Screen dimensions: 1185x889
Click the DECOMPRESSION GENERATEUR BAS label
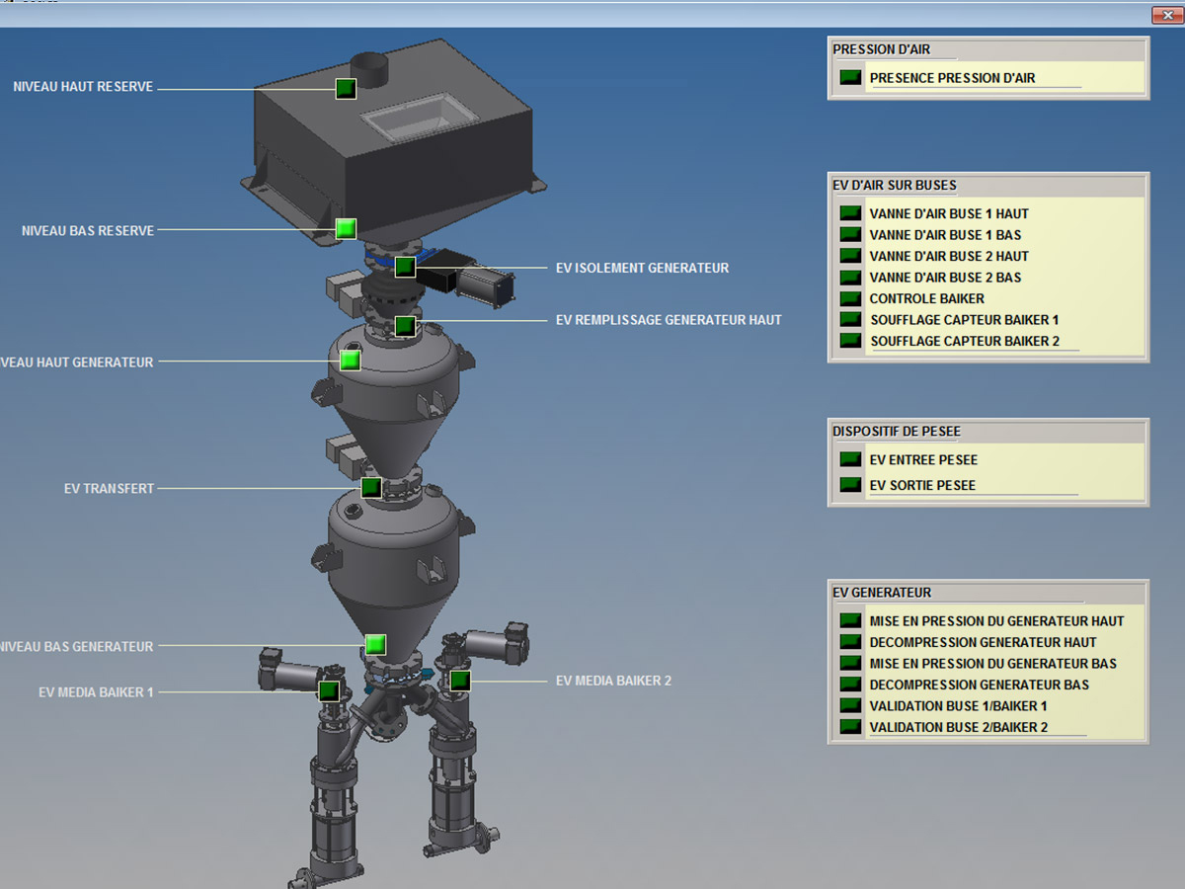point(979,685)
